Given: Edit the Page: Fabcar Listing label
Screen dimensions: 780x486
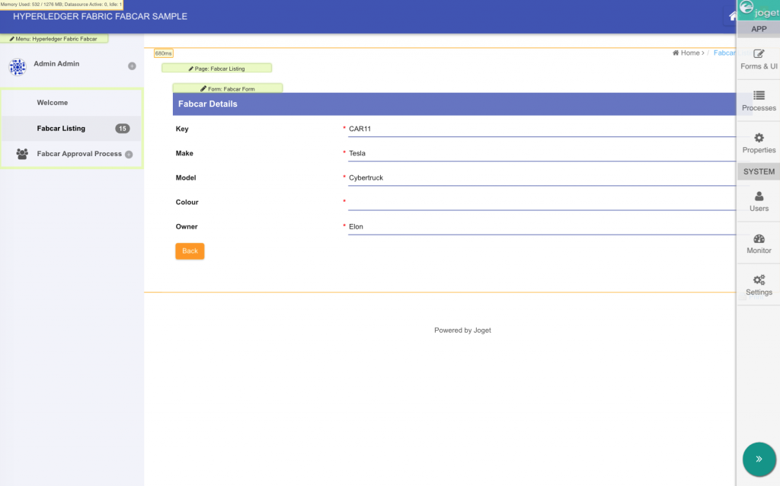Looking at the screenshot, I should point(216,69).
